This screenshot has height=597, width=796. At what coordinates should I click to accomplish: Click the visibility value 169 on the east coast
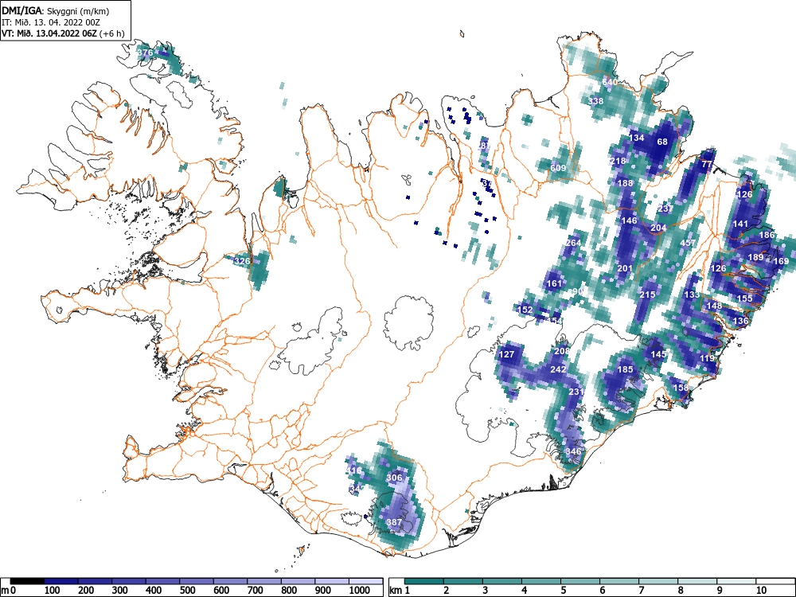click(782, 261)
